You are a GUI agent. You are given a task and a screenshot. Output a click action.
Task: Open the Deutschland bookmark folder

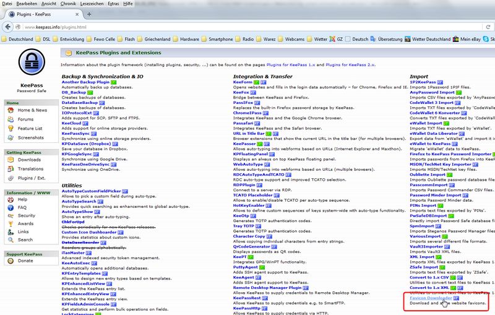pyautogui.click(x=17, y=39)
